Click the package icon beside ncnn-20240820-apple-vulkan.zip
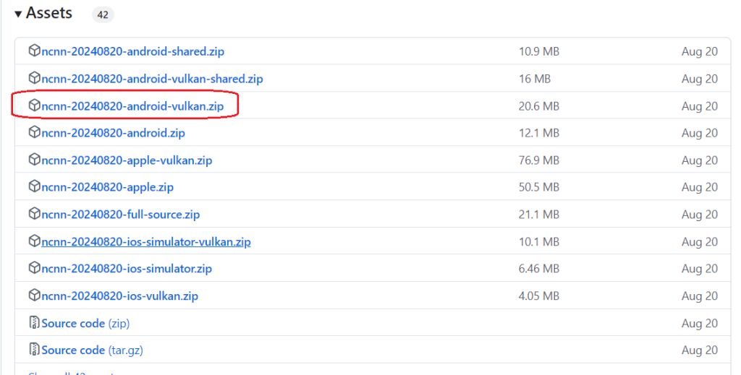This screenshot has width=741, height=375. tap(34, 160)
